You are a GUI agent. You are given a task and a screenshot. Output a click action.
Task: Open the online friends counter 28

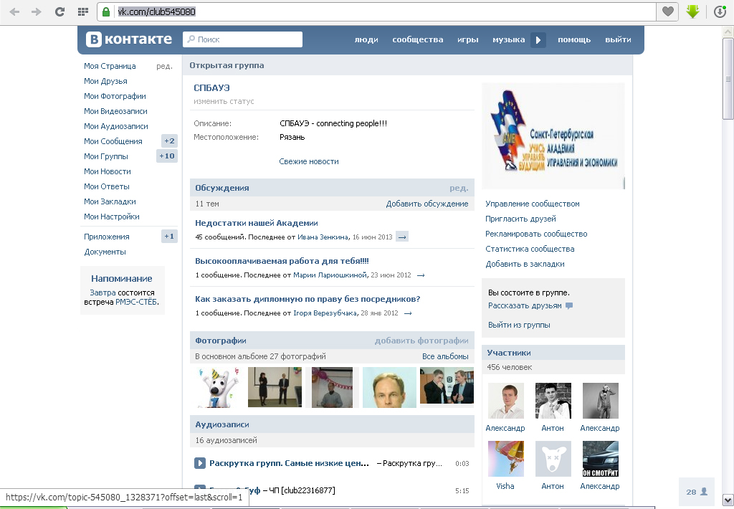click(697, 492)
